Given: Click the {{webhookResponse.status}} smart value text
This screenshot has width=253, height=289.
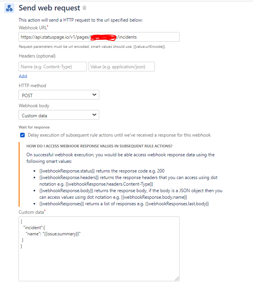Looking at the screenshot, I should (x=67, y=171).
